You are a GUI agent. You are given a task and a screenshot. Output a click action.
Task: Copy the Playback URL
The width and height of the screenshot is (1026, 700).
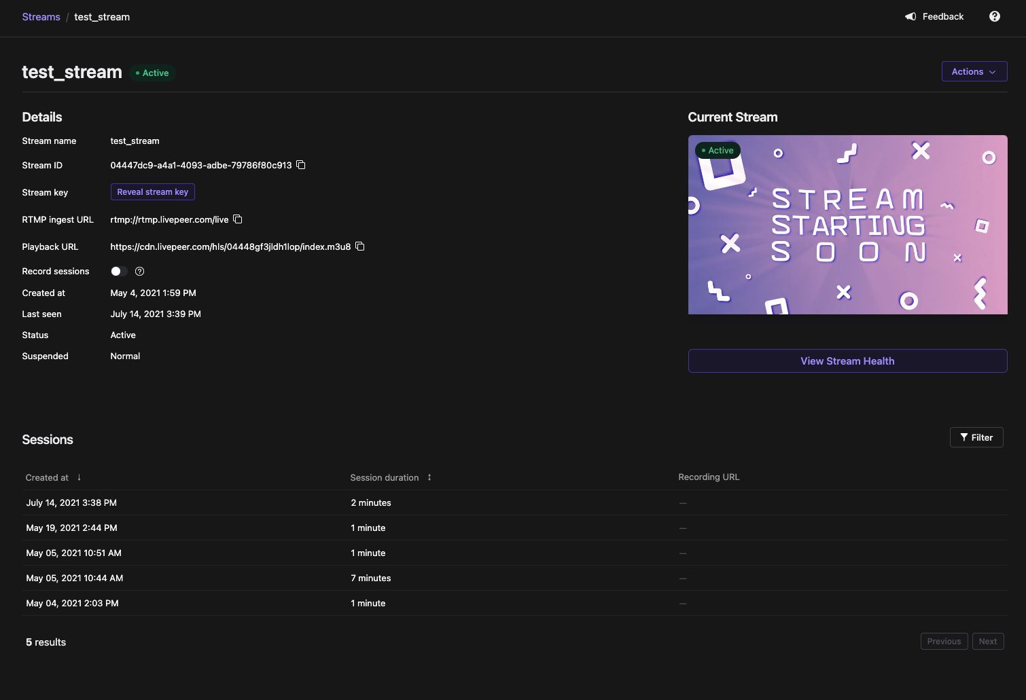point(360,246)
